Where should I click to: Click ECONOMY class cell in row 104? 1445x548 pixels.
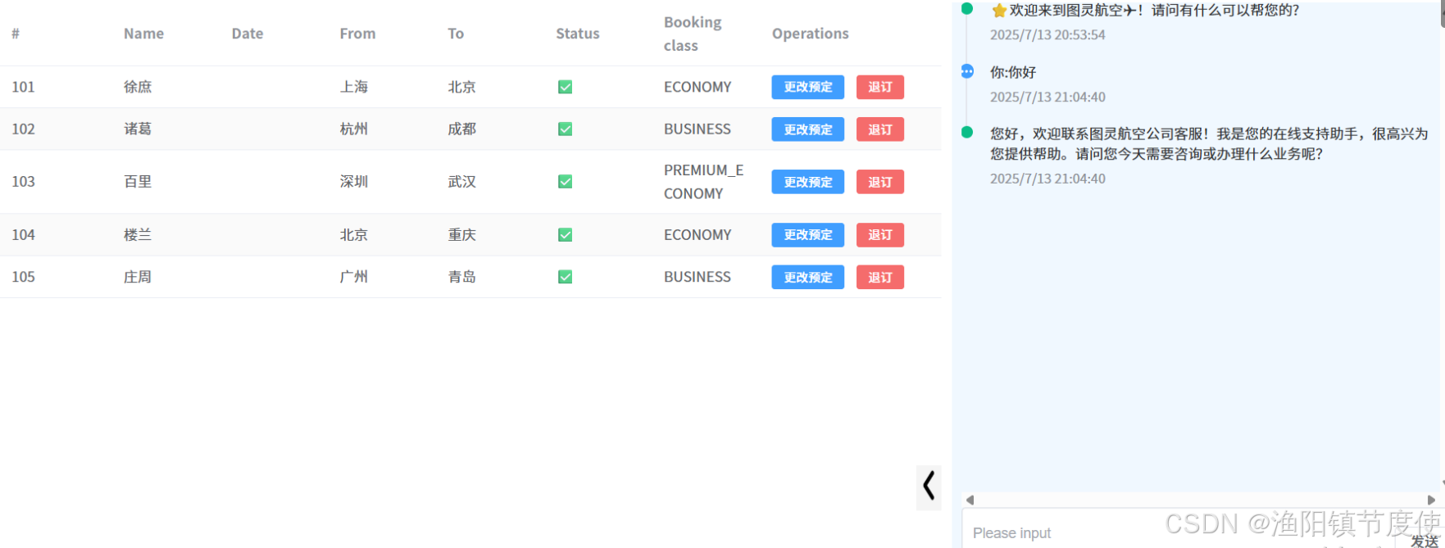(x=698, y=235)
